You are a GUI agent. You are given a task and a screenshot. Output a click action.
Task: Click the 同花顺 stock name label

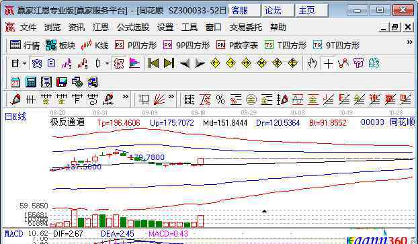(x=402, y=122)
